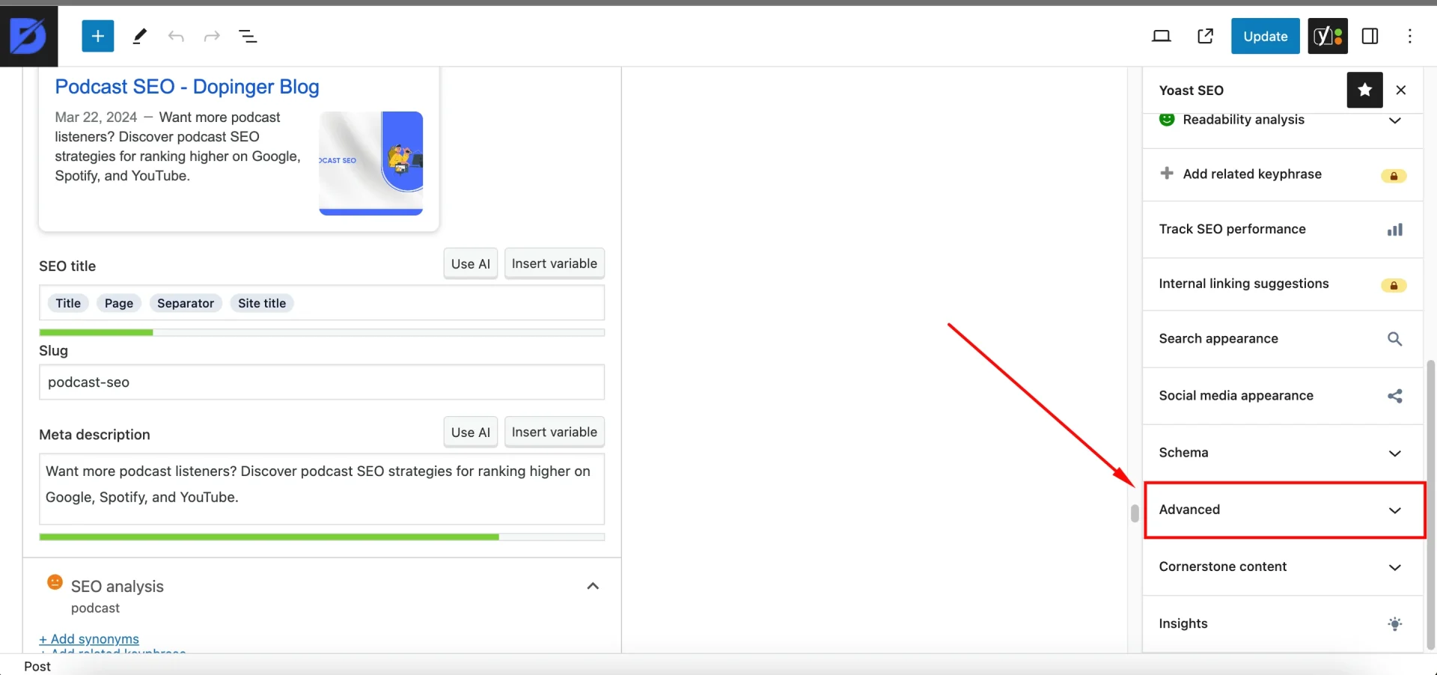
Task: Pin Yoast SEO with the star icon
Action: [x=1365, y=90]
